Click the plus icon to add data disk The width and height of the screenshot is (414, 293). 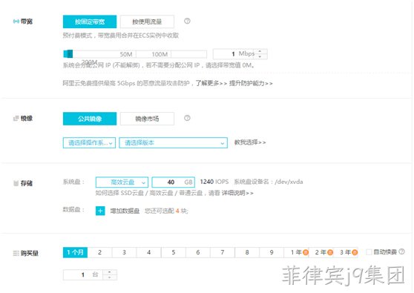point(100,211)
